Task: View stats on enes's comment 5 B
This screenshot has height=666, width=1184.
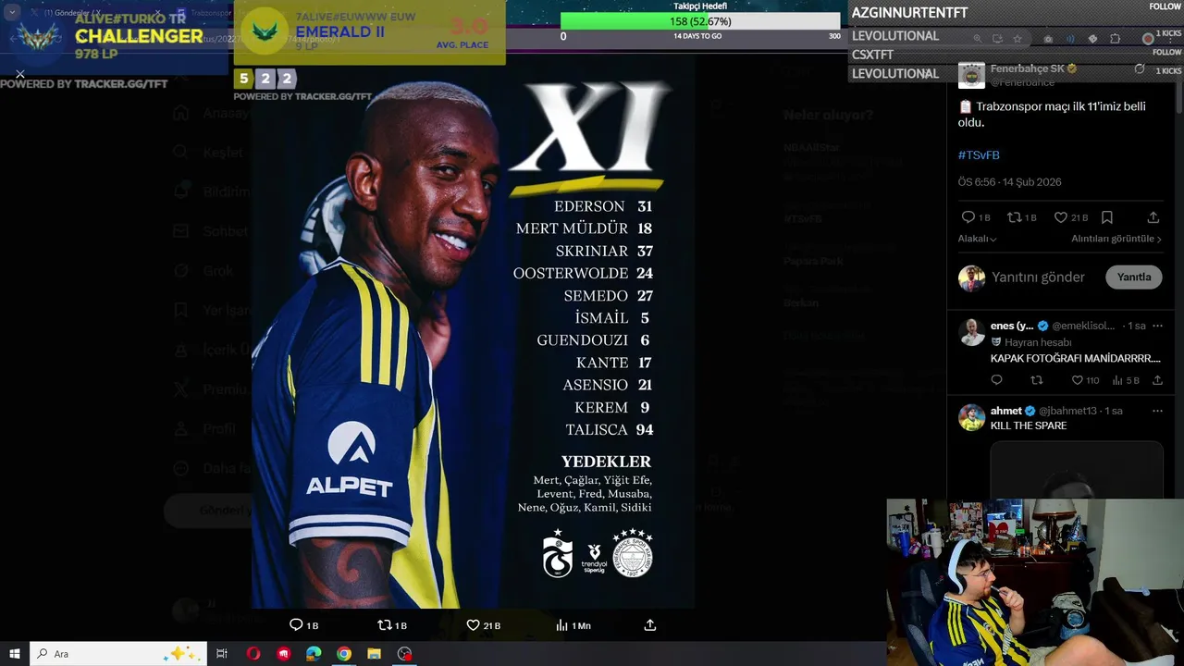Action: (x=1125, y=380)
